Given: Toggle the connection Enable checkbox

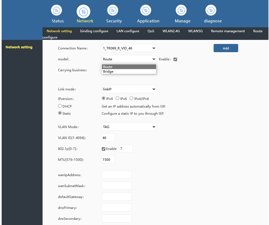Looking at the screenshot, I should (175, 59).
